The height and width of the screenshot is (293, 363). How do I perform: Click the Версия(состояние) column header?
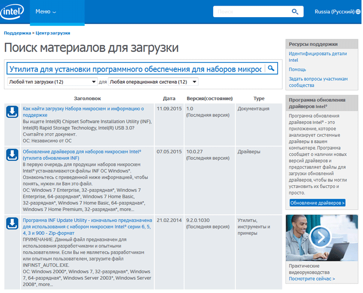210,98
